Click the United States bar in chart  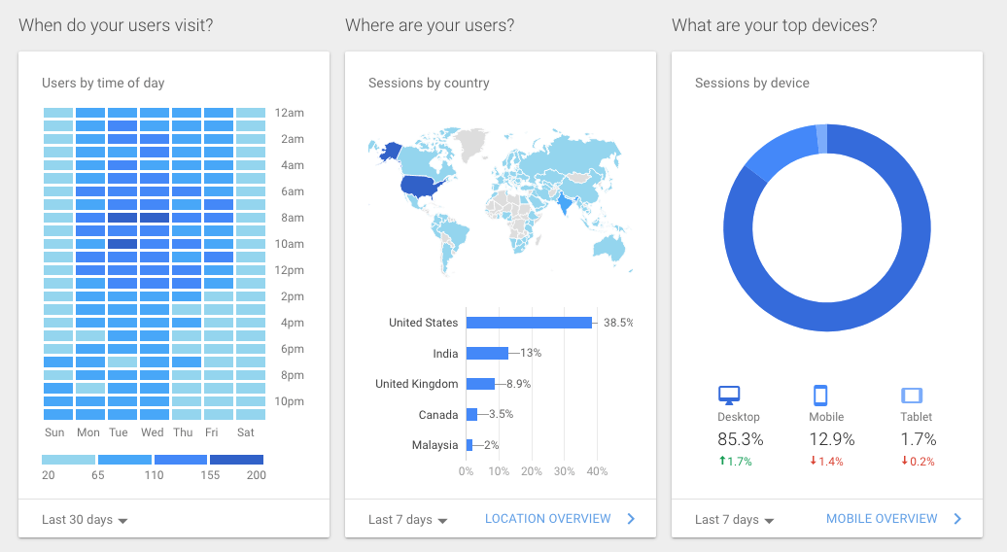click(529, 323)
